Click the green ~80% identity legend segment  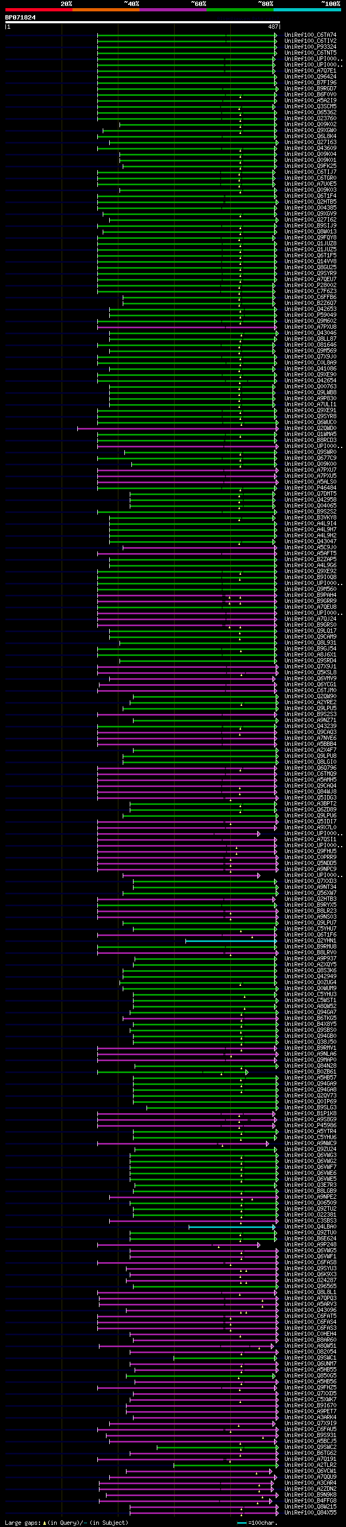tap(240, 10)
